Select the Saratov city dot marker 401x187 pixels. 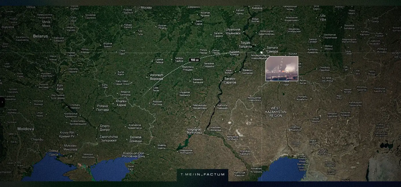tap(221, 81)
